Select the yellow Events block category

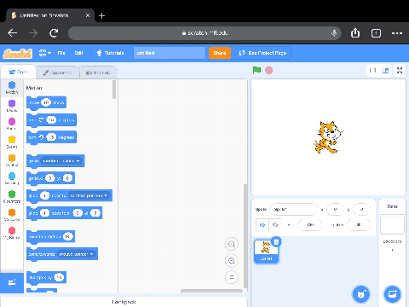click(12, 142)
